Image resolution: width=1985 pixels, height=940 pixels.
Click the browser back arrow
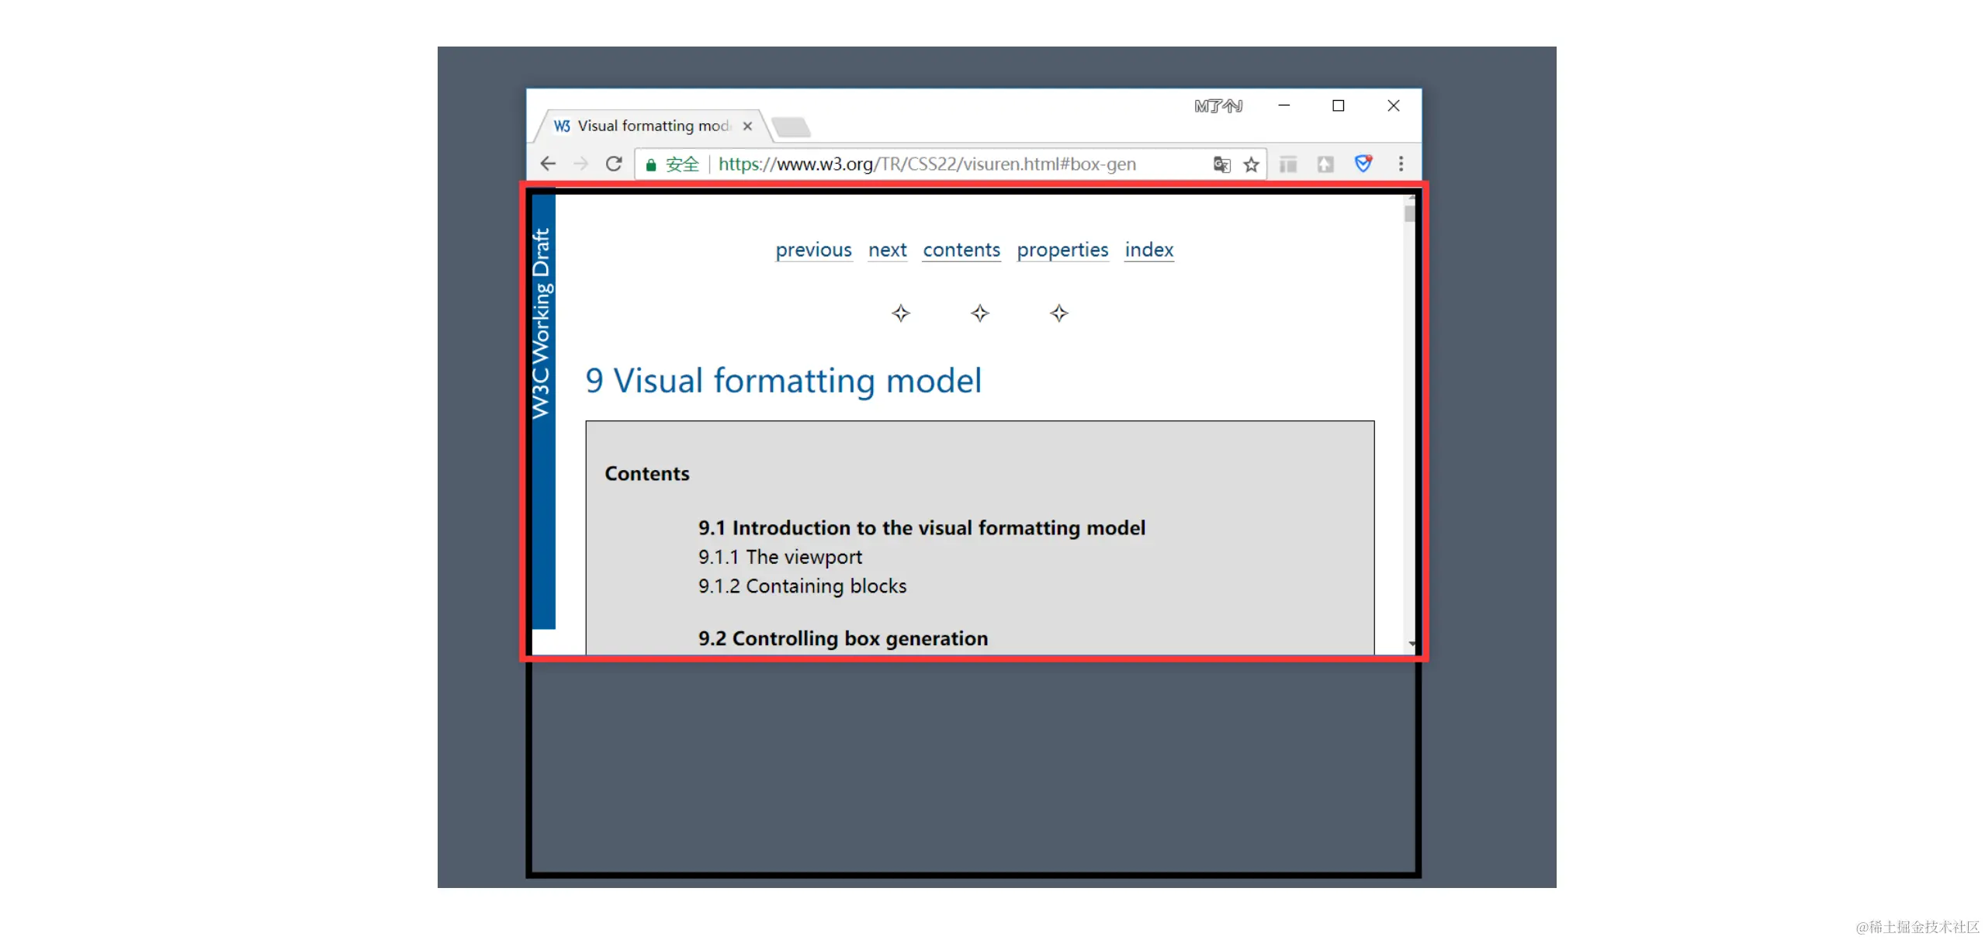tap(548, 164)
